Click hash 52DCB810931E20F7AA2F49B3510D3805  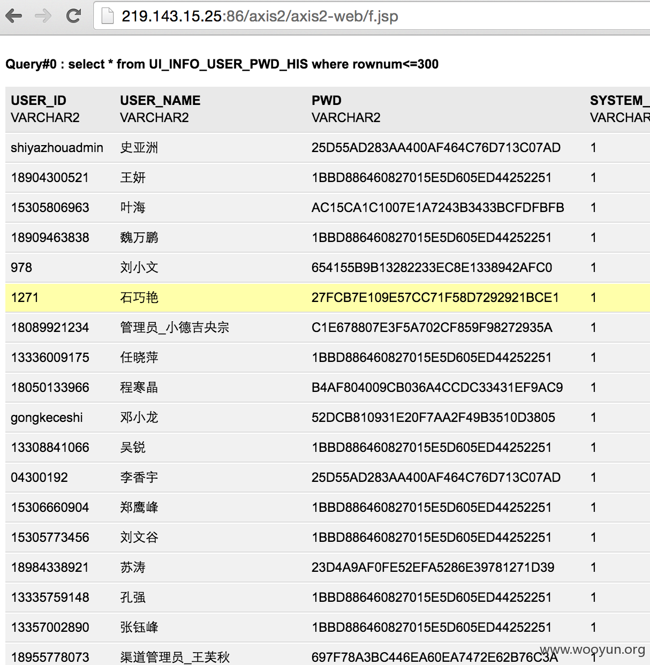tap(433, 418)
